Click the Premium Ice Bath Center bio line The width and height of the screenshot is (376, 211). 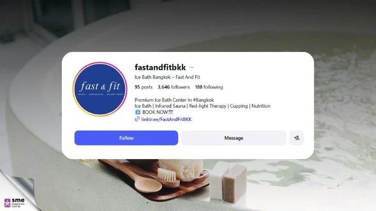point(174,100)
